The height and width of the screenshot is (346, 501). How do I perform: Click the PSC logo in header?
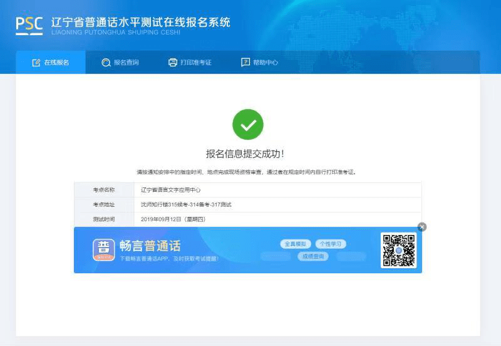29,26
